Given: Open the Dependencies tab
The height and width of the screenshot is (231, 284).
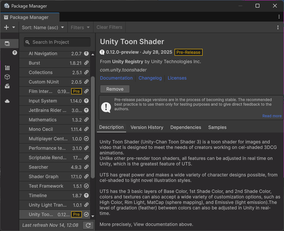Looking at the screenshot, I should point(186,127).
